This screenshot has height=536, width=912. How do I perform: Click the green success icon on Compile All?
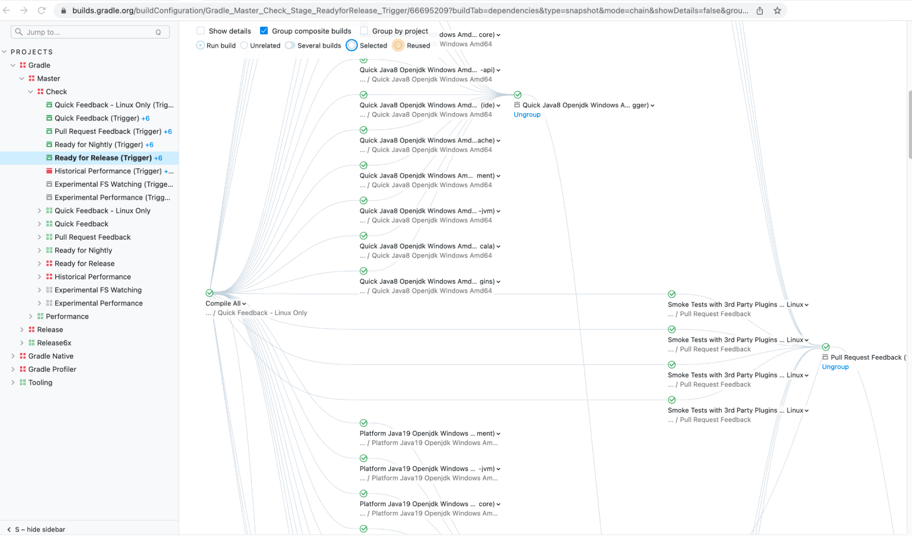click(209, 293)
